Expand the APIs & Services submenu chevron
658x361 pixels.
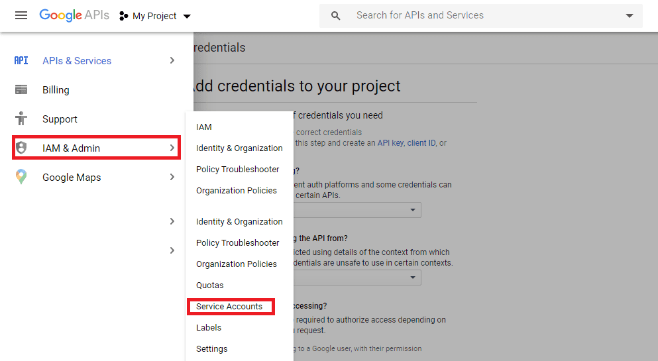(172, 60)
